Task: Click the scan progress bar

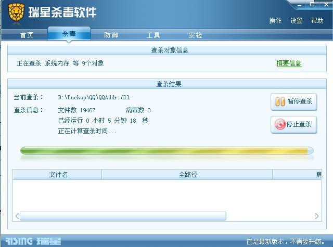Action: (x=167, y=150)
